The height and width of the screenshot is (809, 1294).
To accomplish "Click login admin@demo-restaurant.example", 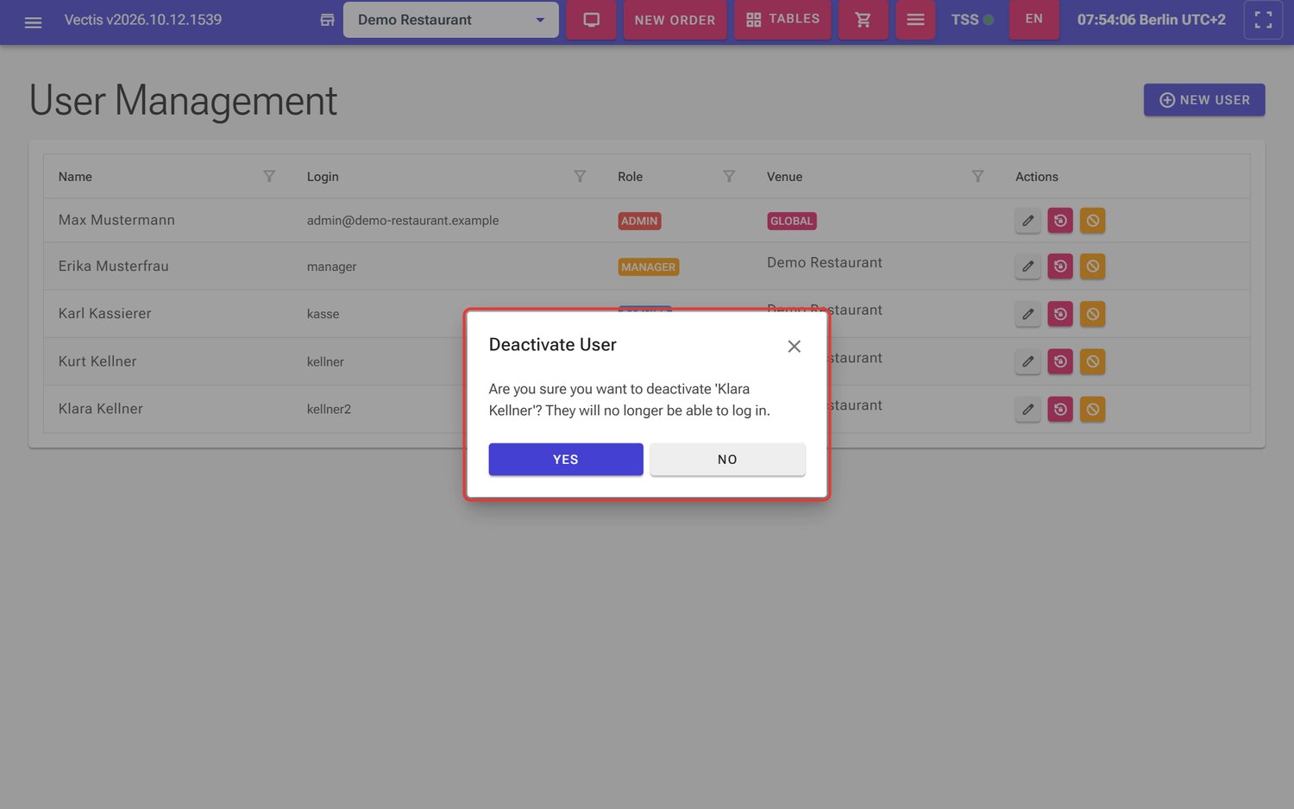I will click(403, 221).
